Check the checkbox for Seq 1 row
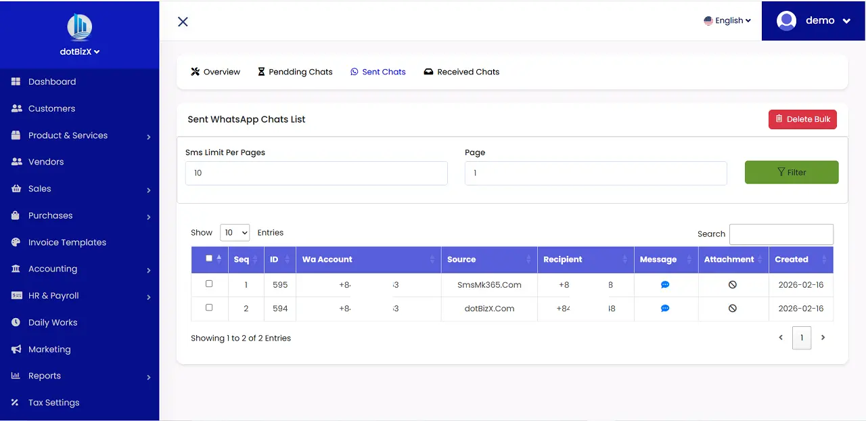The height and width of the screenshot is (421, 866). pos(209,284)
